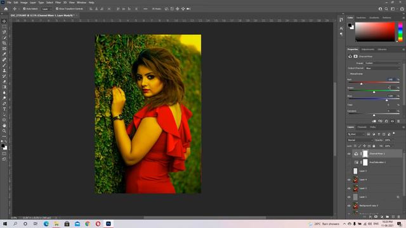Open the Image menu
Screen dimensions: 406x228
tap(24, 3)
